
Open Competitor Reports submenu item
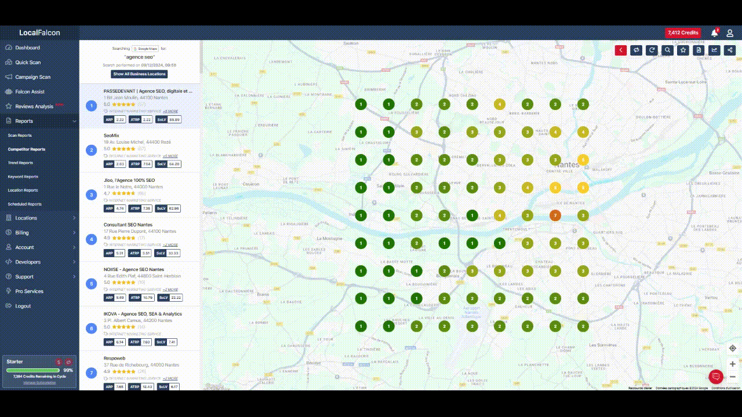(27, 149)
